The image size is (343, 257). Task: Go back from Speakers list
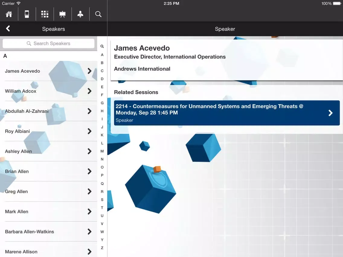[8, 29]
